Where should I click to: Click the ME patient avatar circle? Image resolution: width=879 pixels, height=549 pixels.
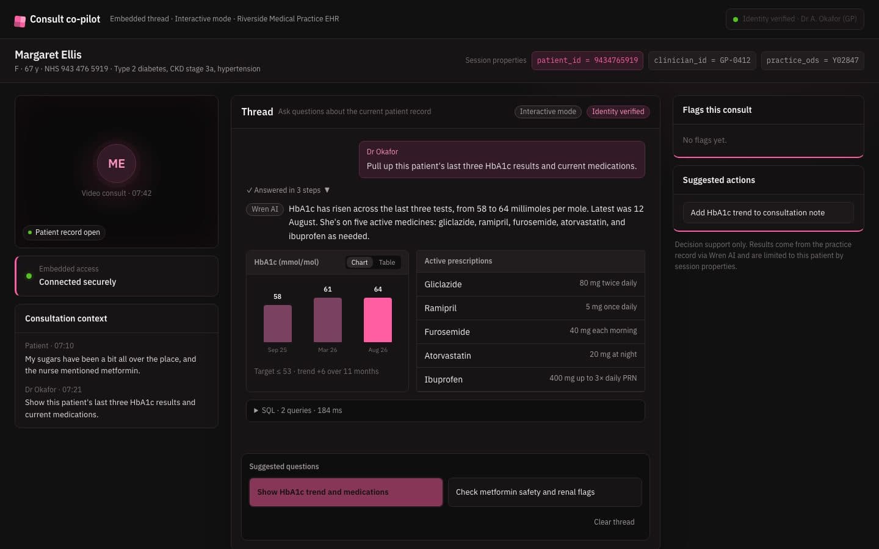(117, 163)
